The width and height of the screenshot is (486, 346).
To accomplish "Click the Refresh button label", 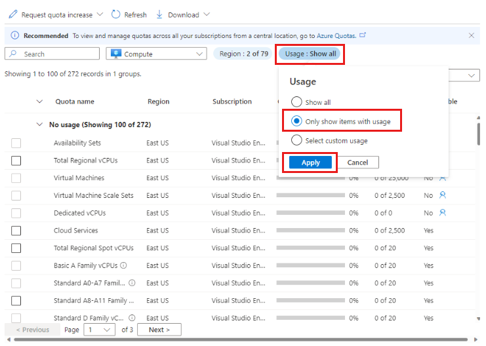I will point(136,14).
